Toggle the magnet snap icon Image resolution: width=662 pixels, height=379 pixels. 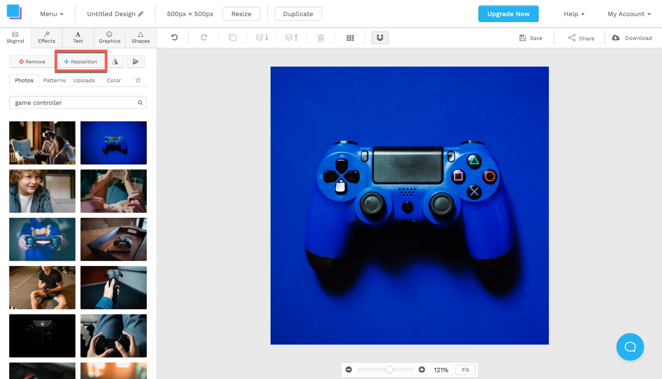[x=380, y=38]
